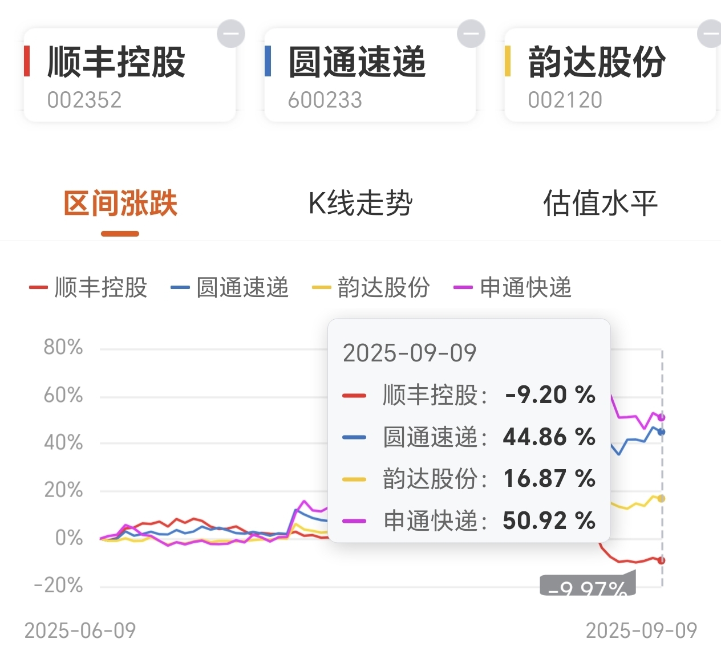Click the 2025-09-09 end date label
This screenshot has height=667, width=721.
pyautogui.click(x=641, y=631)
